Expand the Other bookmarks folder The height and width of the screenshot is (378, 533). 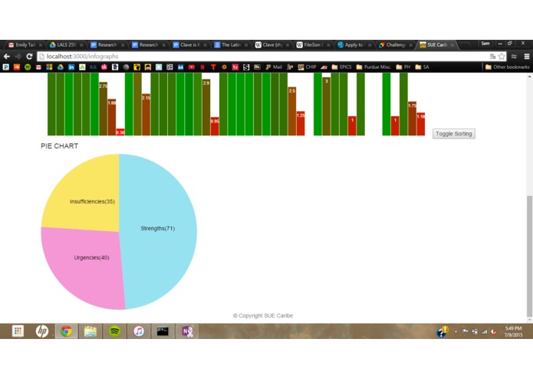[x=508, y=67]
